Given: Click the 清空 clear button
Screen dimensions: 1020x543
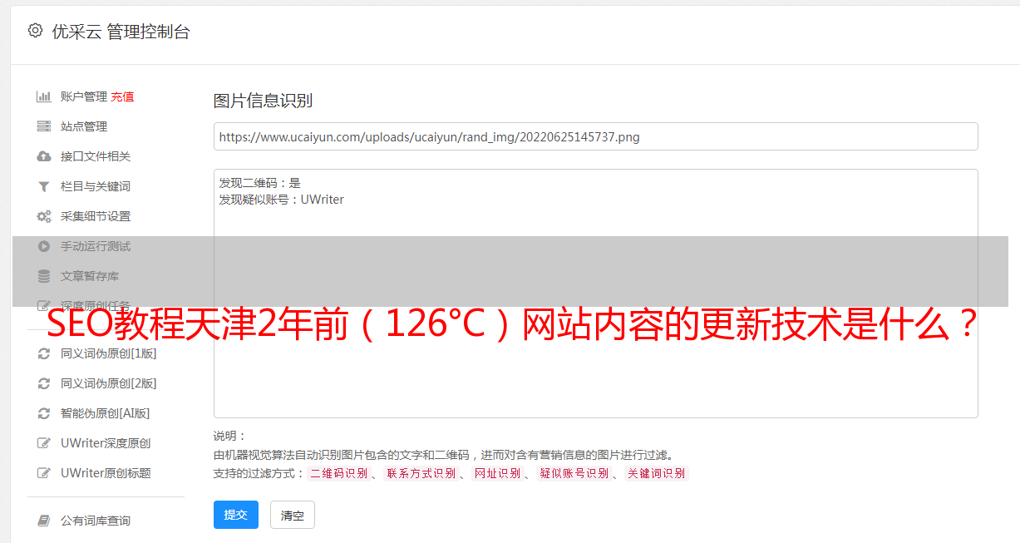Looking at the screenshot, I should click(293, 515).
